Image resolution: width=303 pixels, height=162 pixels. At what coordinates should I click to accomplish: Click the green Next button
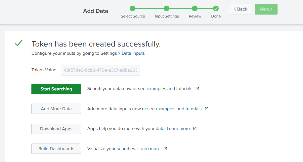(x=266, y=9)
